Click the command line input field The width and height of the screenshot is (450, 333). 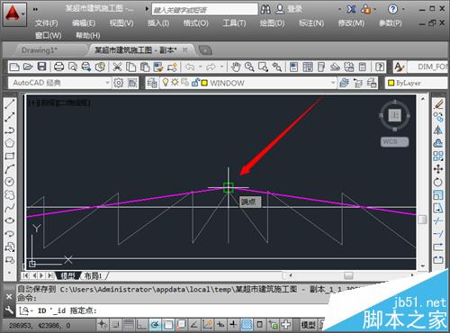click(174, 310)
